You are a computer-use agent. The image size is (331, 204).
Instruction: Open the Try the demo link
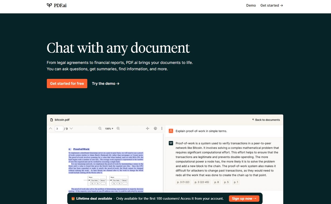click(x=106, y=83)
